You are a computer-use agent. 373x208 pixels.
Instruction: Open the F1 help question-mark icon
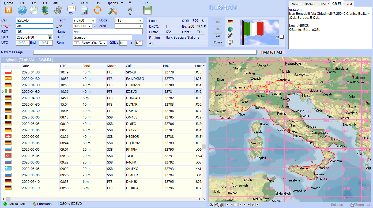click(x=22, y=10)
